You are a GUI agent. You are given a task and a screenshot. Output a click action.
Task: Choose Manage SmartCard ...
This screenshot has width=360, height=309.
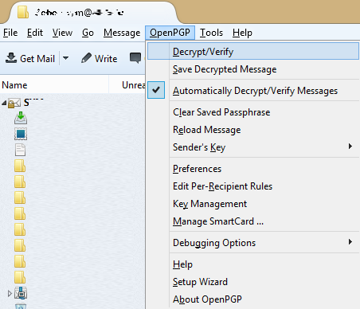coord(253,221)
